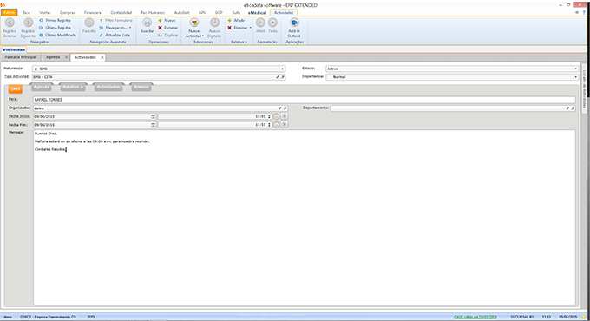The image size is (590, 321).
Task: Open the Estado dropdown
Action: (576, 69)
